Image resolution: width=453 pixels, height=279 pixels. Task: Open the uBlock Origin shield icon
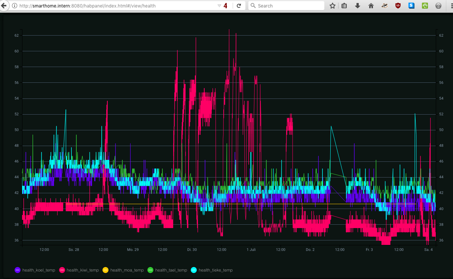(x=398, y=6)
